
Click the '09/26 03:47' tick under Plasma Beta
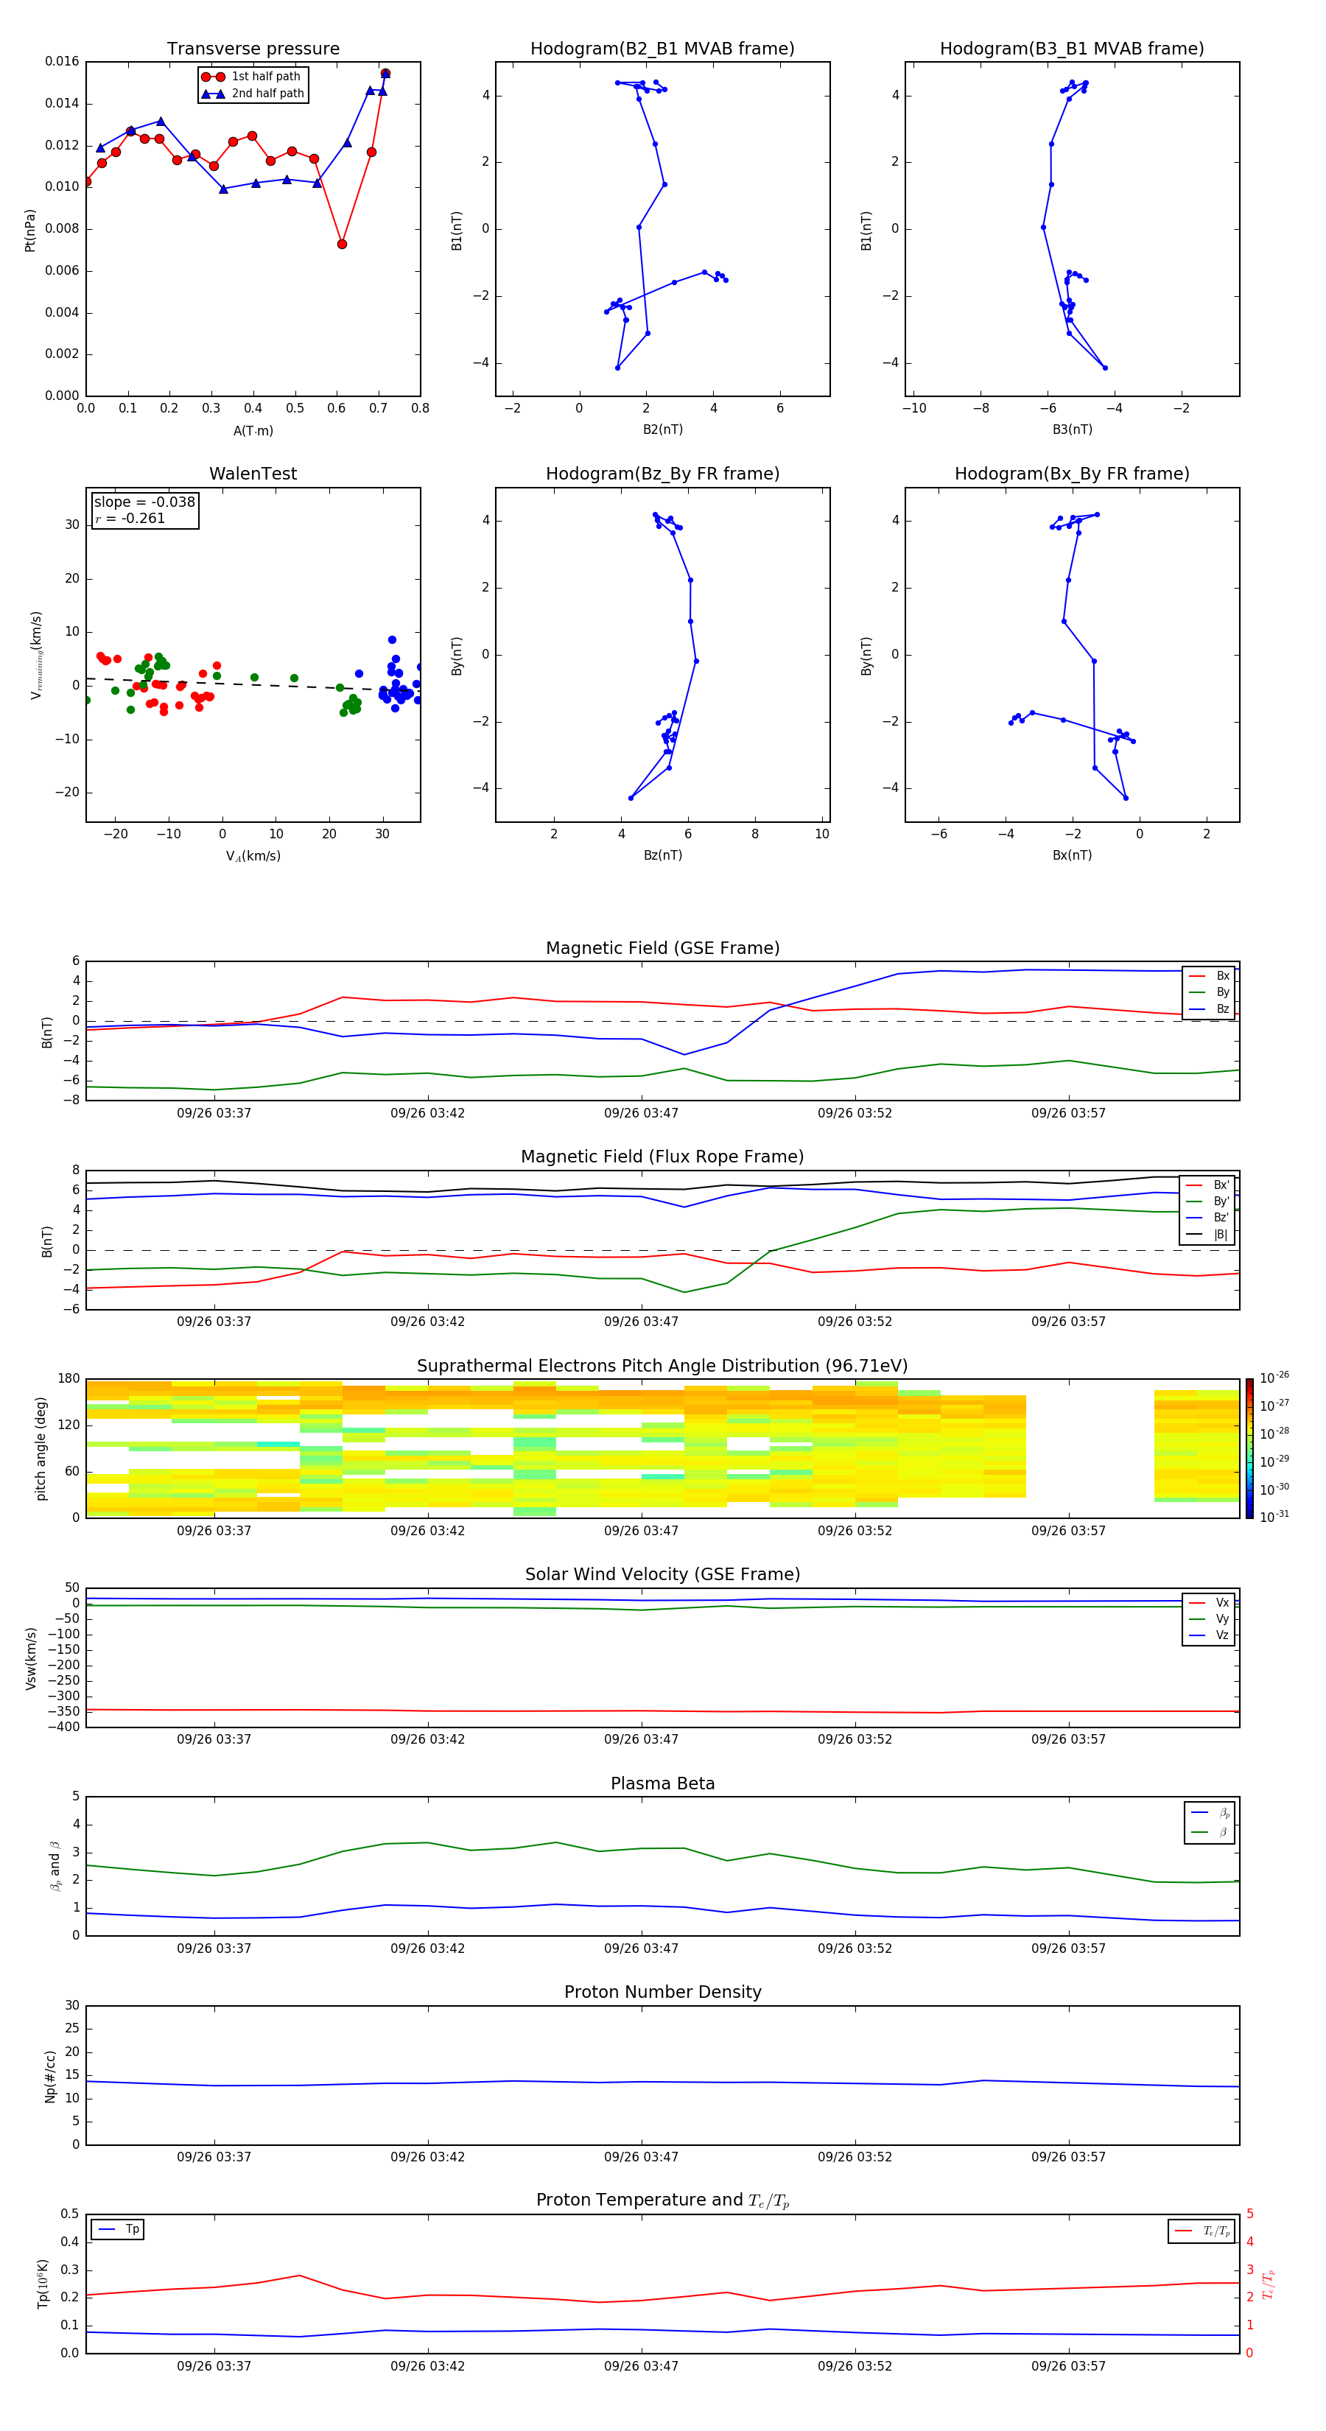tap(642, 1948)
